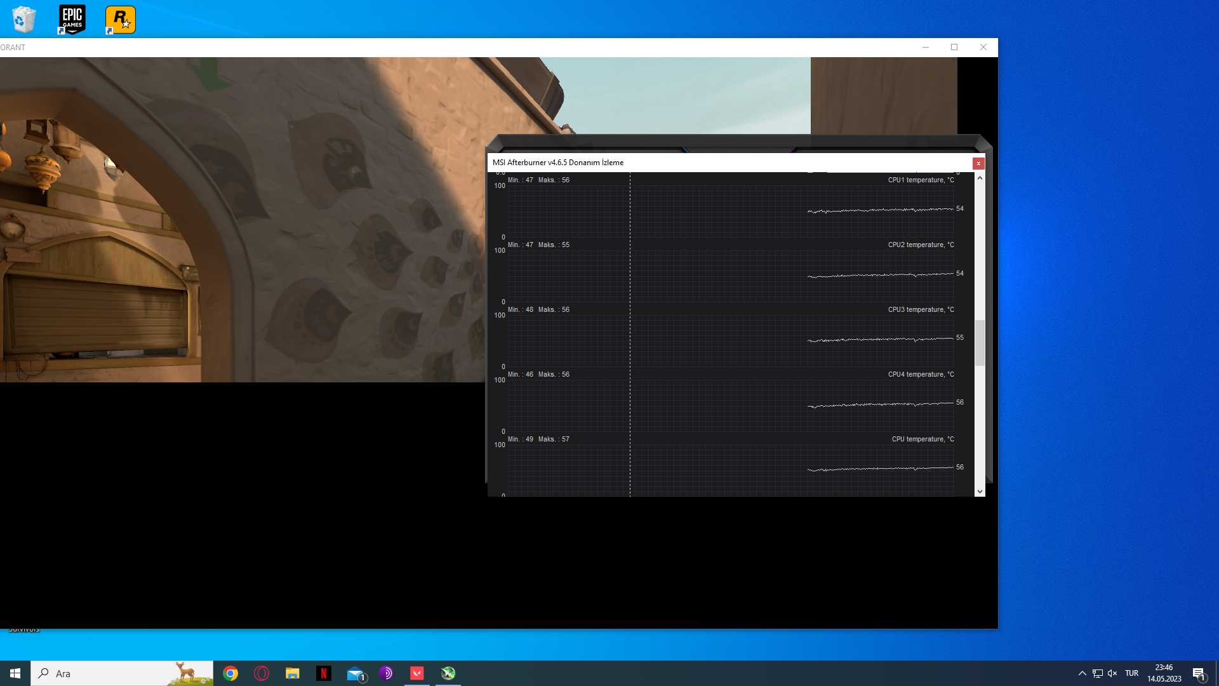1219x686 pixels.
Task: Click Google Chrome in the taskbar
Action: point(230,673)
